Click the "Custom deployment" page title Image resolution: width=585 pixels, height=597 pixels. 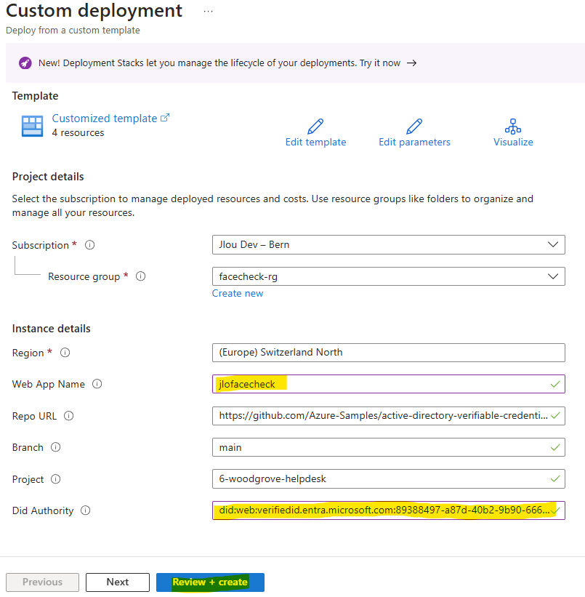pyautogui.click(x=94, y=11)
